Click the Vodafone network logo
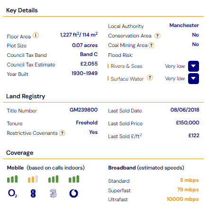Screen dimensions: 208x207 pyautogui.click(x=73, y=193)
